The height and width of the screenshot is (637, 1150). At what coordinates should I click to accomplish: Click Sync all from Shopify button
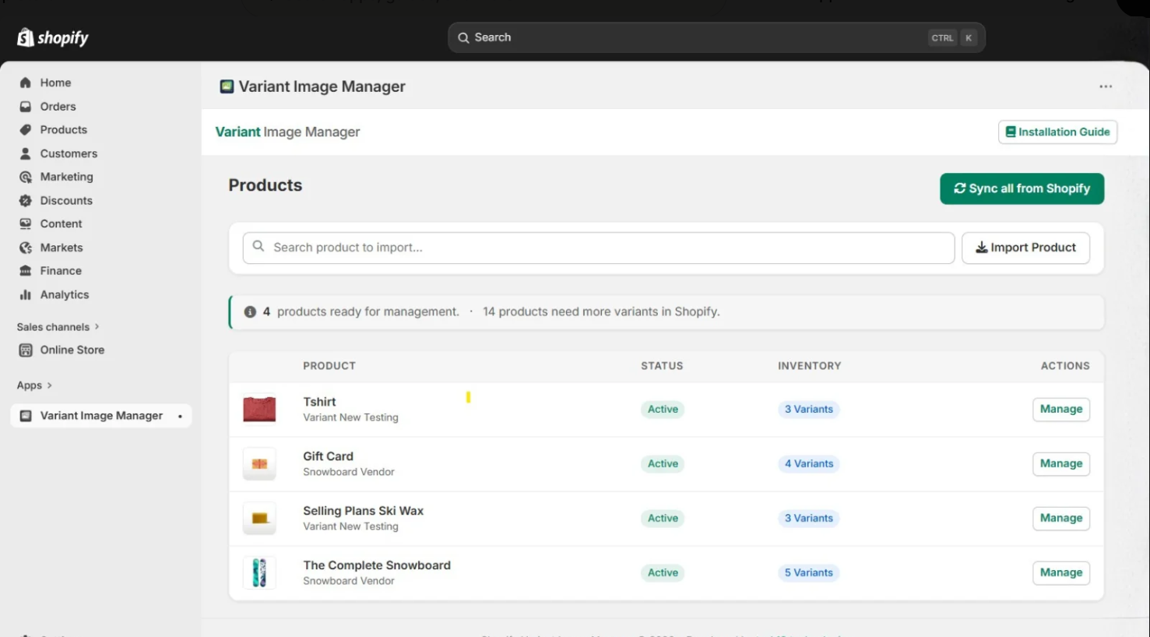point(1022,188)
